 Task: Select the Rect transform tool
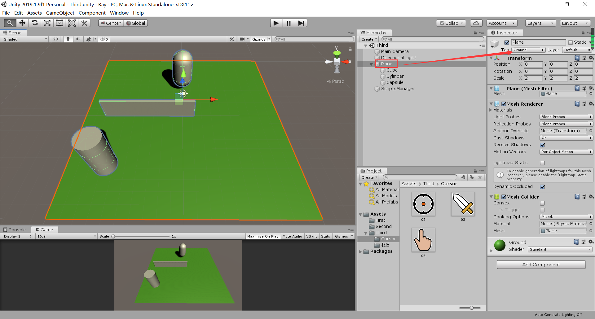click(59, 23)
